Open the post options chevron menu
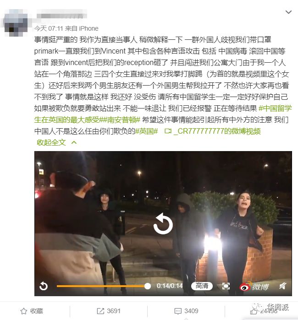Image resolution: width=298 pixels, height=320 pixels. pyautogui.click(x=288, y=12)
